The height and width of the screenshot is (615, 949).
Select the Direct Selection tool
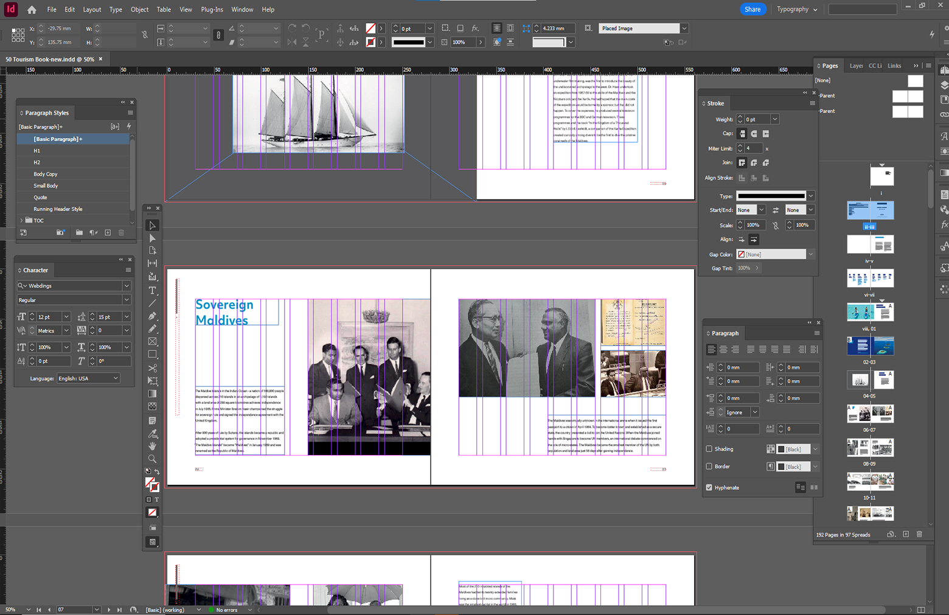click(153, 238)
